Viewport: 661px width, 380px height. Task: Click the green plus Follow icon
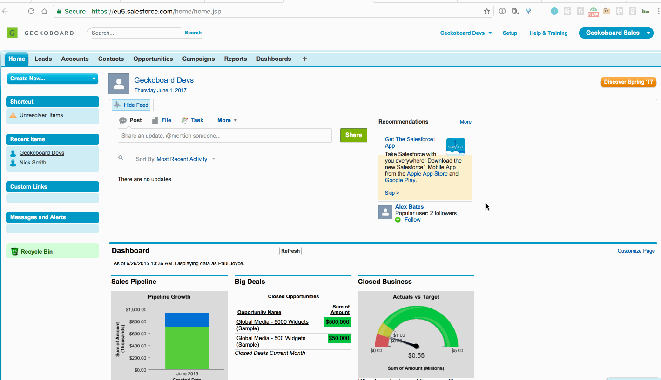pos(398,220)
